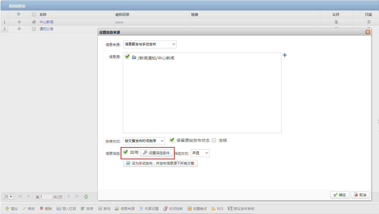Click the page number input field
This screenshot has height=214, width=379.
point(46,197)
